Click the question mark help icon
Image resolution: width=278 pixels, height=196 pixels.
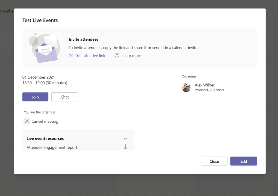pyautogui.click(x=117, y=55)
